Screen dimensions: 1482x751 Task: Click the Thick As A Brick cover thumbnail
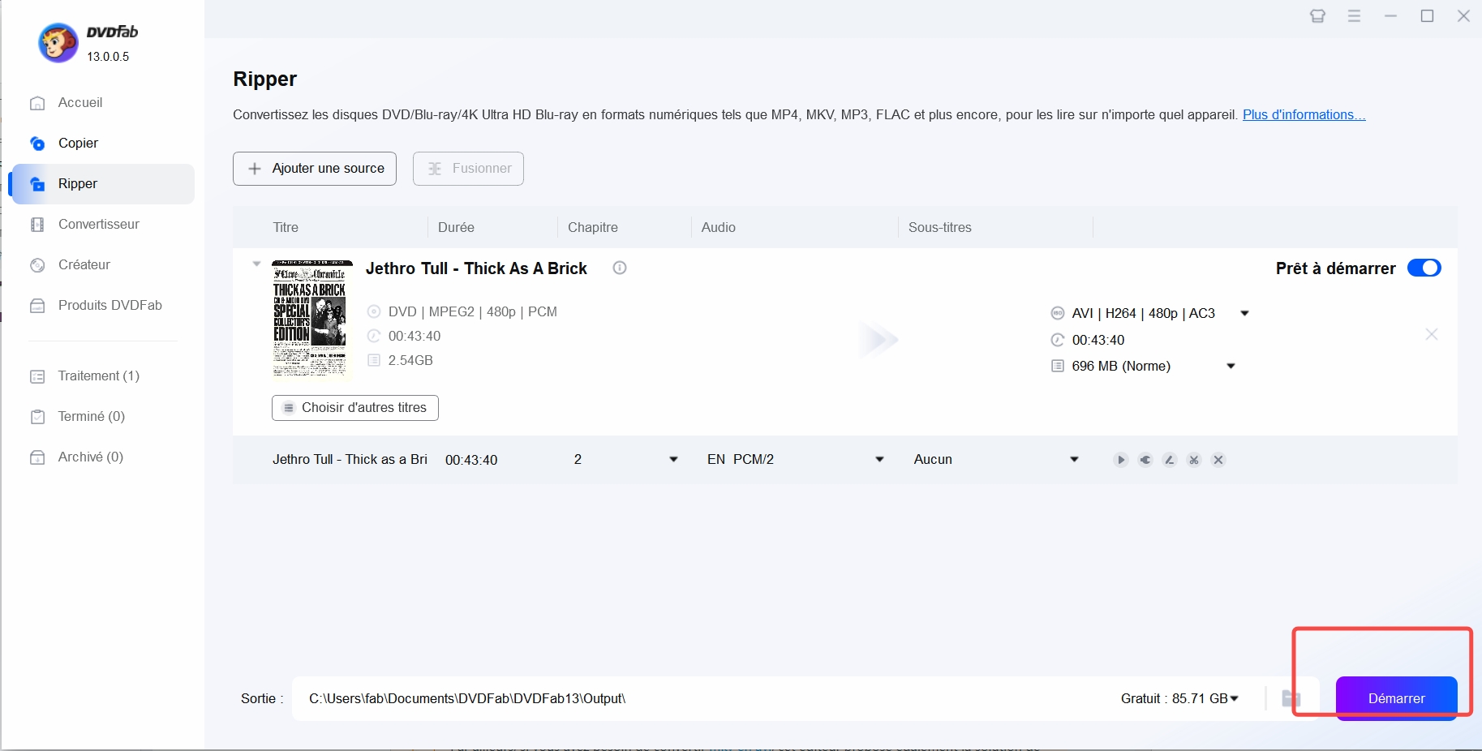(x=312, y=319)
